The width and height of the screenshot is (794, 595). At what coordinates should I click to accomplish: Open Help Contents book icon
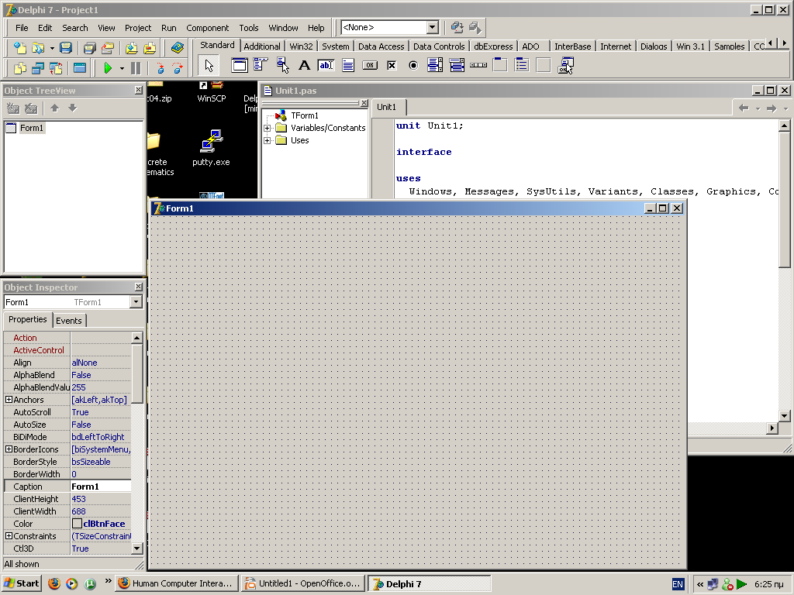(178, 47)
